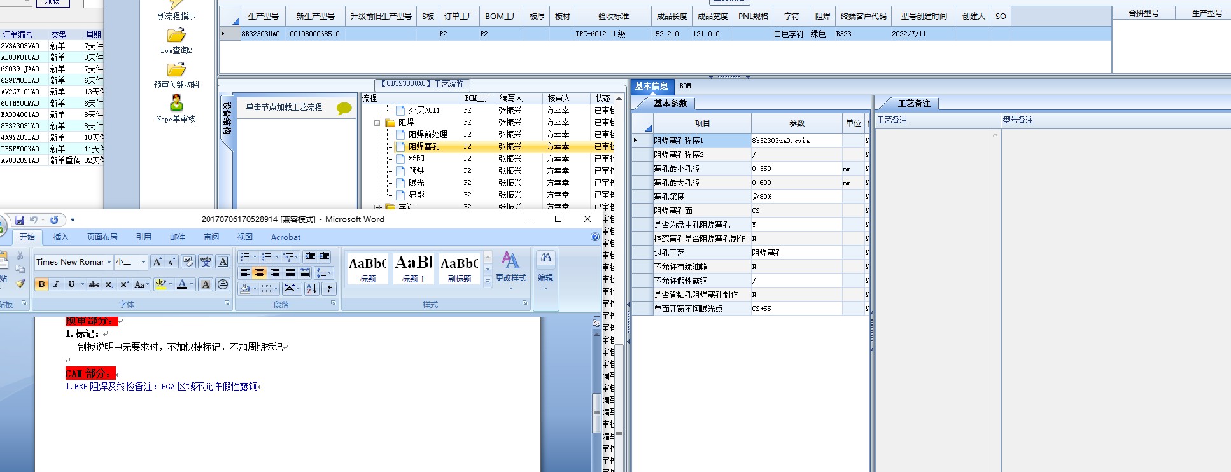The image size is (1231, 472).
Task: Click the Format Painter brush icon
Action: [20, 284]
